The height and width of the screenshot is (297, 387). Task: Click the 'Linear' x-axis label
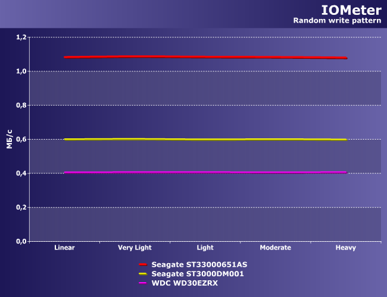64,248
